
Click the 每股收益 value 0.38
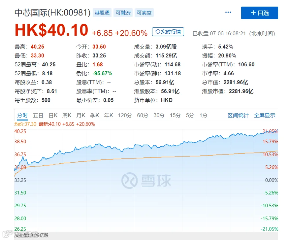(47, 82)
